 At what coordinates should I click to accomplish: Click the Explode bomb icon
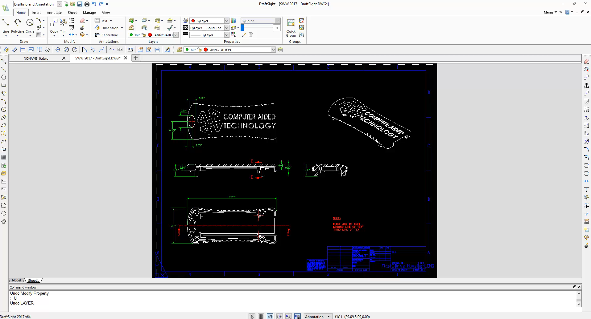(x=82, y=28)
